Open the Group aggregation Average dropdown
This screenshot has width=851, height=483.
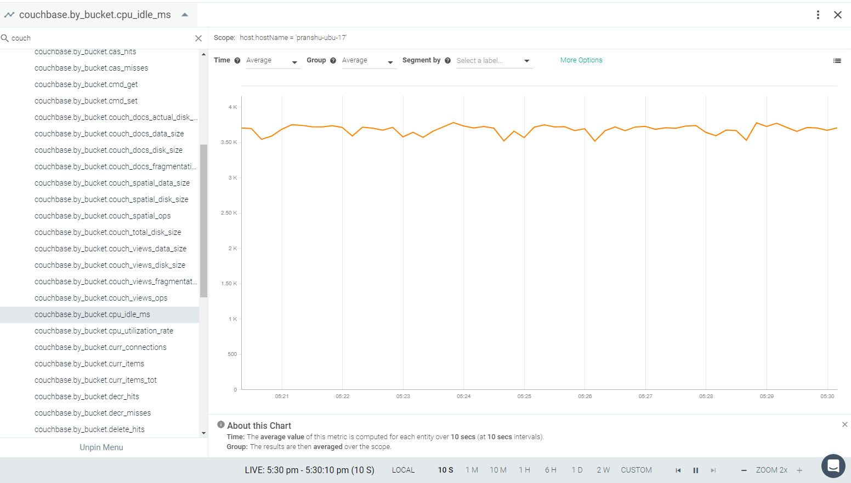coord(368,61)
